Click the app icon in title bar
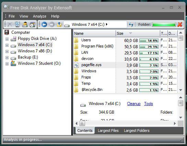 (x=6, y=7)
